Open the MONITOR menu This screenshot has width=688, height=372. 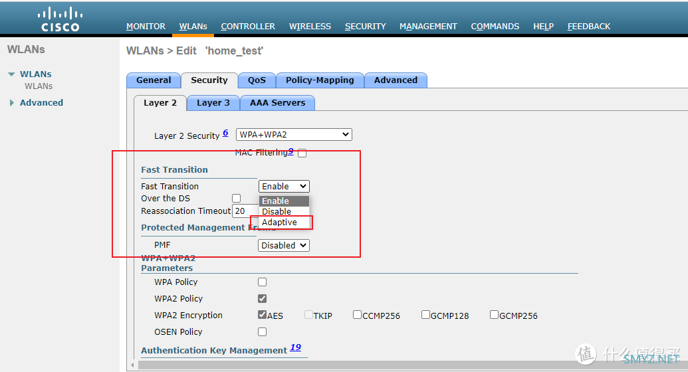click(x=146, y=27)
